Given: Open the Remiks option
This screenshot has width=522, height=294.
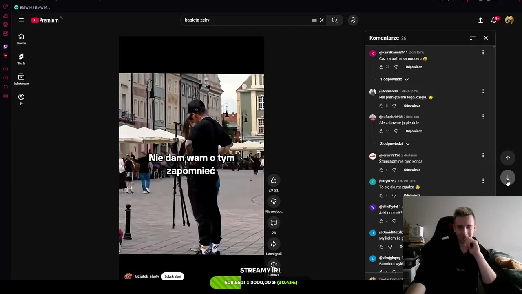Looking at the screenshot, I should tap(274, 266).
